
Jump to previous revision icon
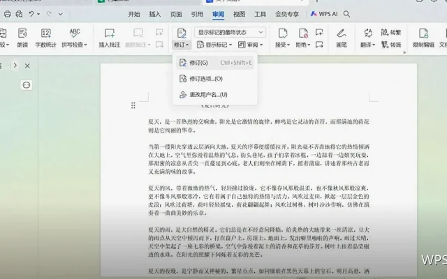tap(319, 32)
